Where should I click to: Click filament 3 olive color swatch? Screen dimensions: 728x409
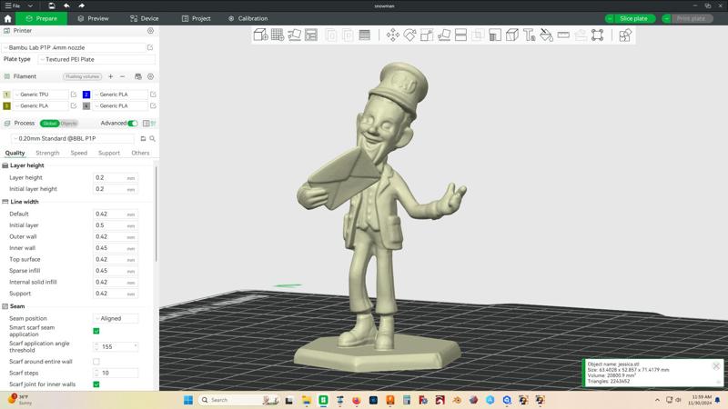[x=6, y=105]
